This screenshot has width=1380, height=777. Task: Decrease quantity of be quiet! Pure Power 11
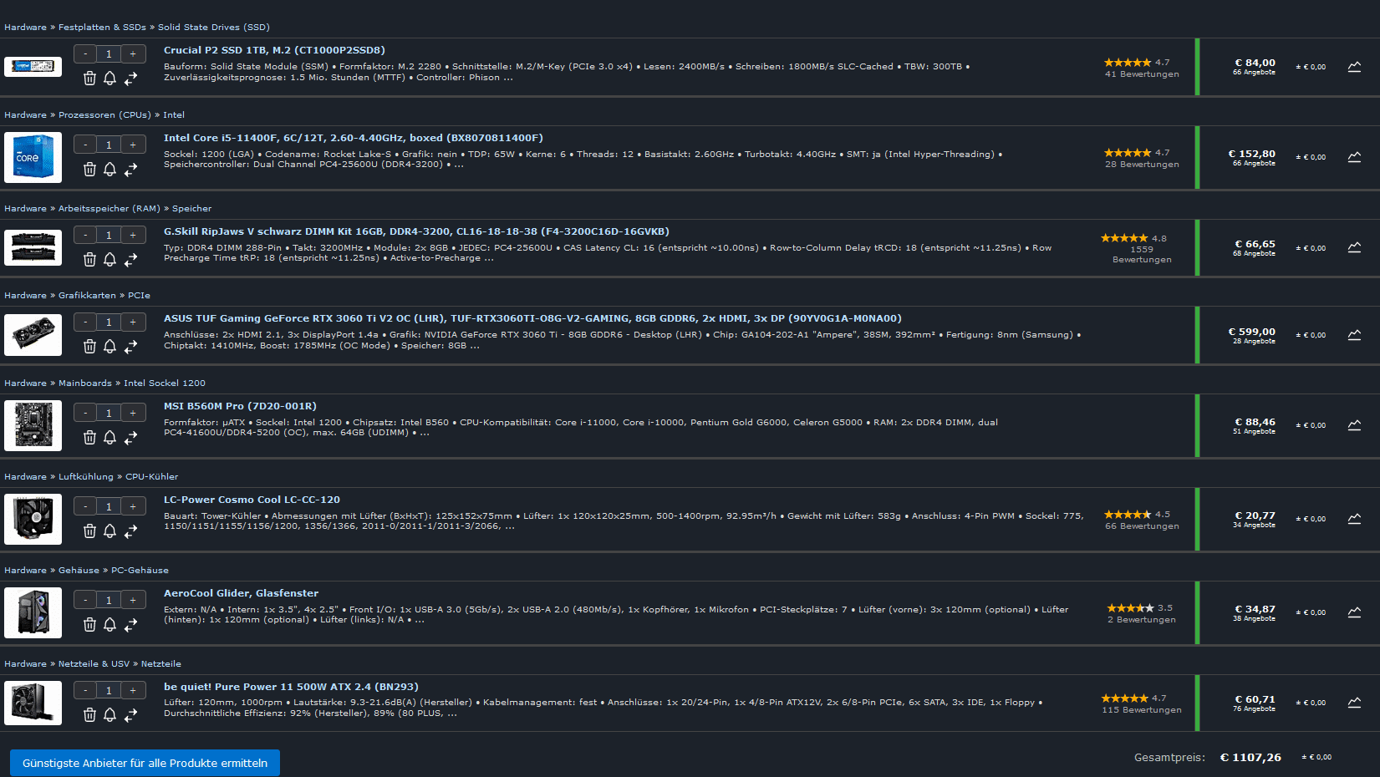point(85,690)
